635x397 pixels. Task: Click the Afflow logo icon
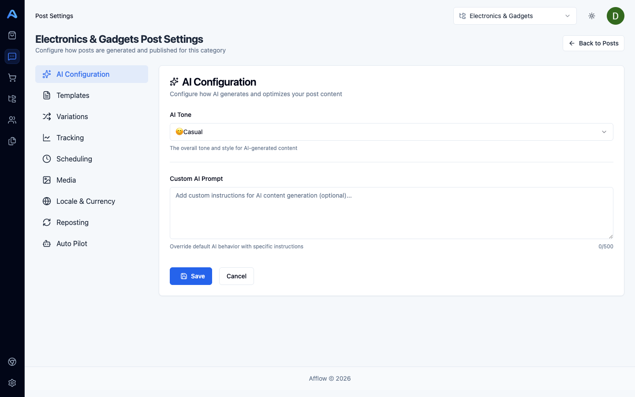pos(12,14)
